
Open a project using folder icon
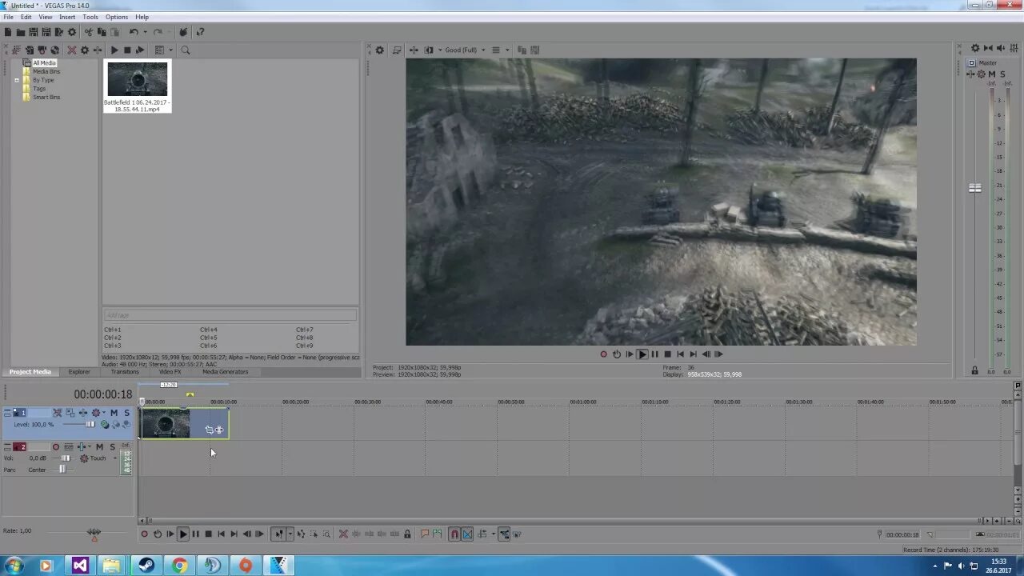click(x=21, y=32)
